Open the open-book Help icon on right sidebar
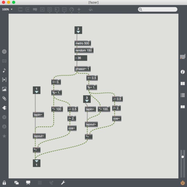The image size is (187, 187). tap(182, 107)
